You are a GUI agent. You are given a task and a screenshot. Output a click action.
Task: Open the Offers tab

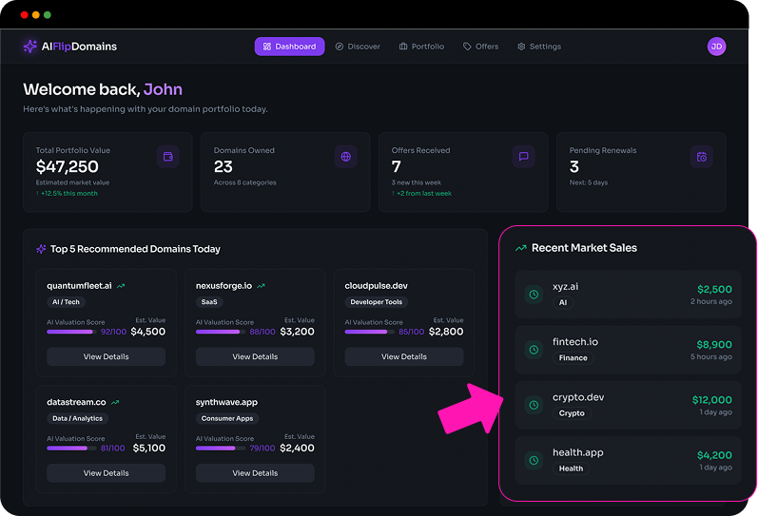point(480,47)
